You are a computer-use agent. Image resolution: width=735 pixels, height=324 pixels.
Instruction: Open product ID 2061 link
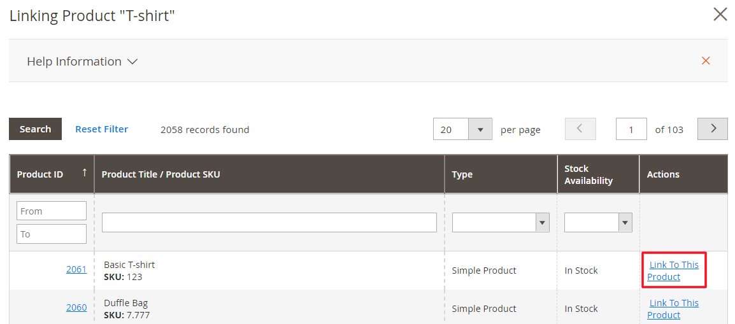[76, 269]
